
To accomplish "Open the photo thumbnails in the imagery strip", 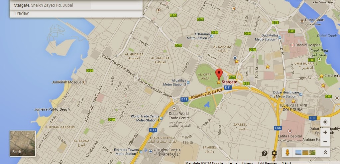I will coord(305,152).
